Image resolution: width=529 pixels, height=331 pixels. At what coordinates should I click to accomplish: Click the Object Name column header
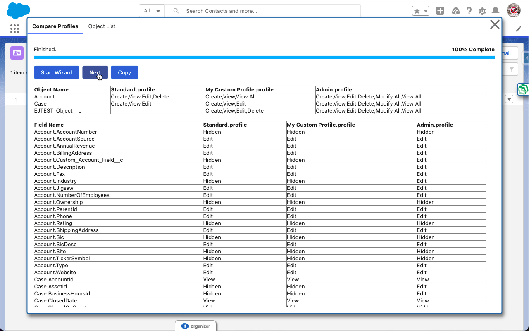tap(72, 89)
